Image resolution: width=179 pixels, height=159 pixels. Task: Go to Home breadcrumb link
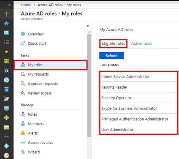point(26,5)
